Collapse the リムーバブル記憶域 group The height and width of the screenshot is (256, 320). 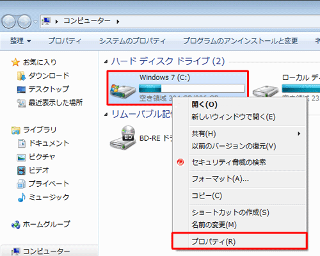pyautogui.click(x=106, y=115)
